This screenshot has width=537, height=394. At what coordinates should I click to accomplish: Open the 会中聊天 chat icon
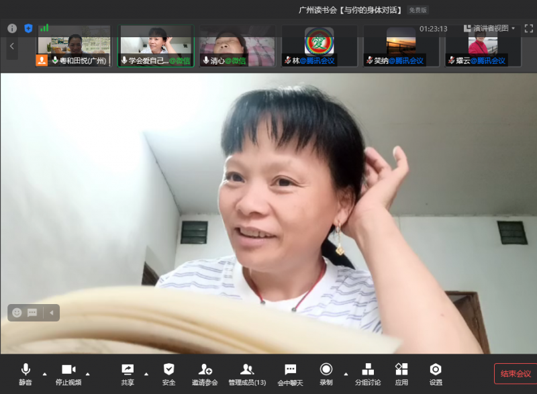(290, 374)
